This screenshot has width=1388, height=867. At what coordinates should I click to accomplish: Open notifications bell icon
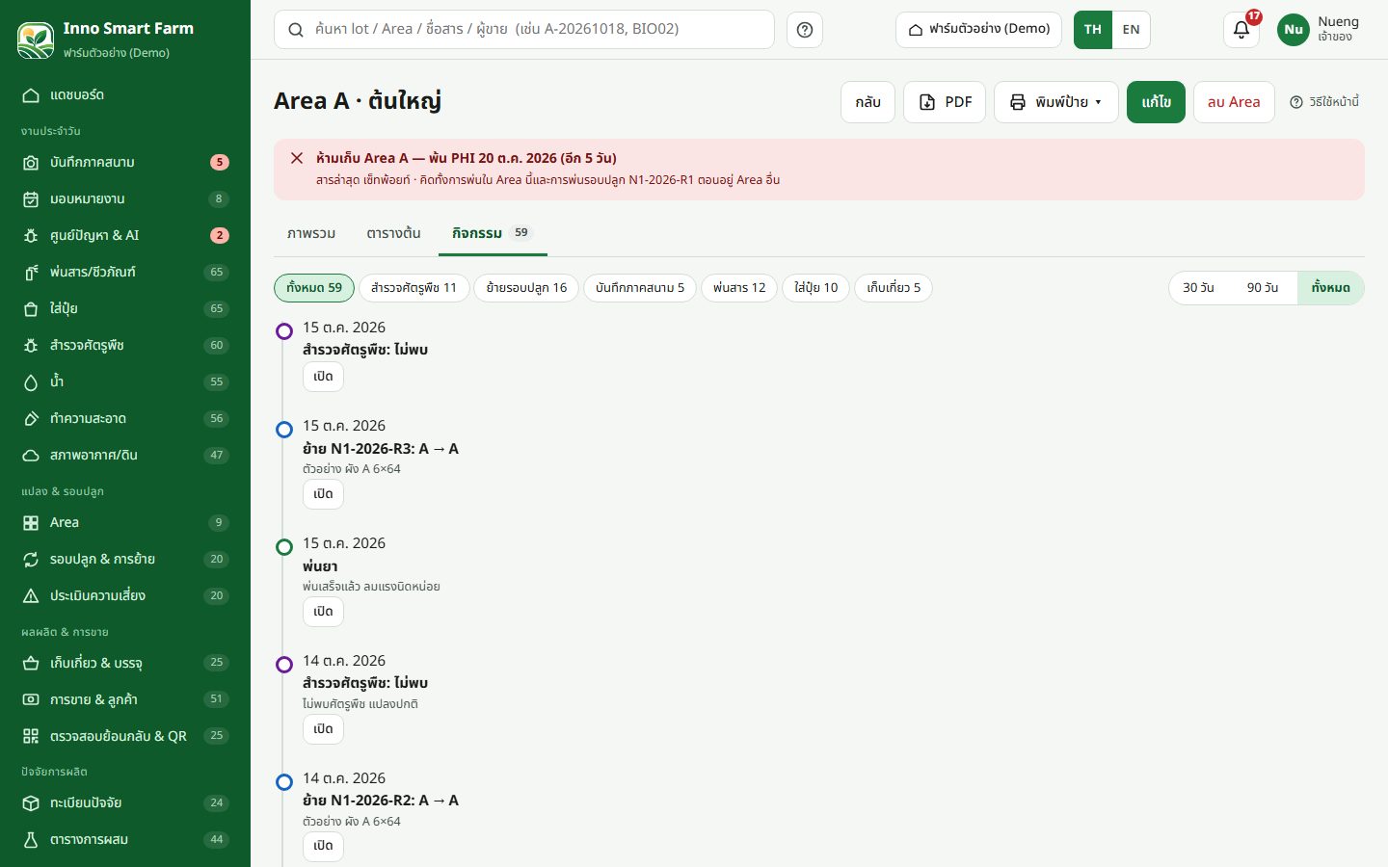(x=1241, y=30)
